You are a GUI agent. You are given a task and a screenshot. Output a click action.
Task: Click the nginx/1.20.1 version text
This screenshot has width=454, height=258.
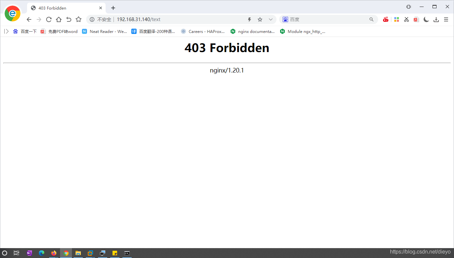[x=227, y=70]
